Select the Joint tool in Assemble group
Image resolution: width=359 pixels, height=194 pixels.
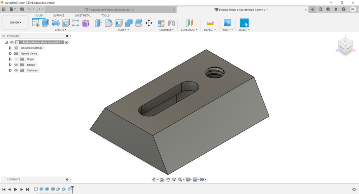(x=171, y=23)
